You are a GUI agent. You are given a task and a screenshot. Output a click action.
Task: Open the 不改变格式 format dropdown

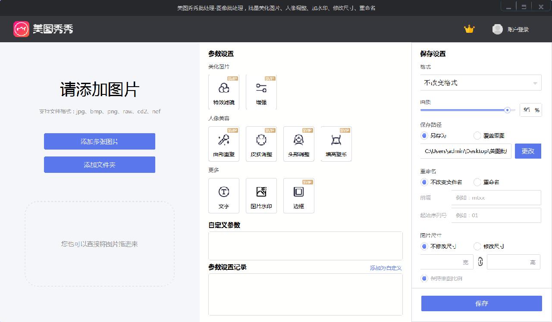tap(480, 82)
